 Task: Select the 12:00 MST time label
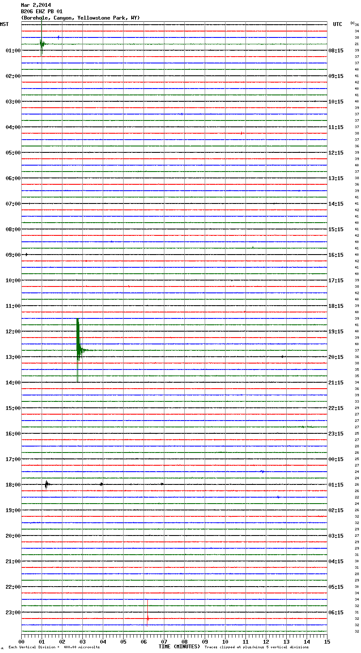pyautogui.click(x=13, y=331)
